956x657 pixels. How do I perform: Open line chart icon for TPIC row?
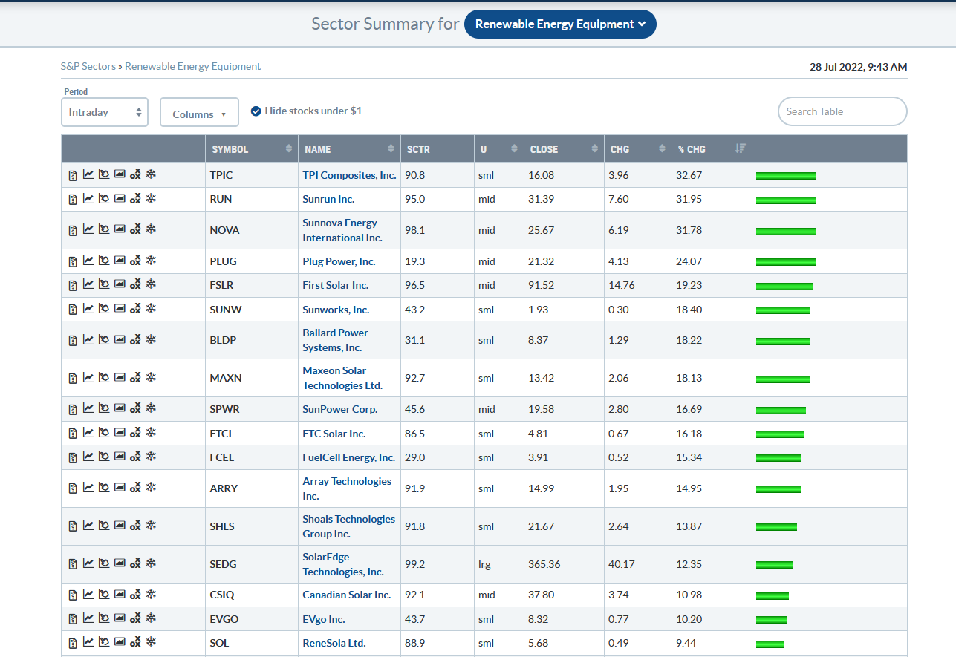click(88, 175)
